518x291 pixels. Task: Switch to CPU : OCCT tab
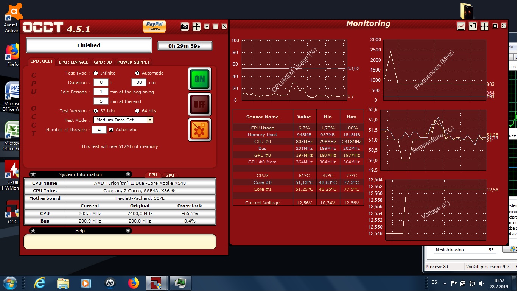coord(42,62)
